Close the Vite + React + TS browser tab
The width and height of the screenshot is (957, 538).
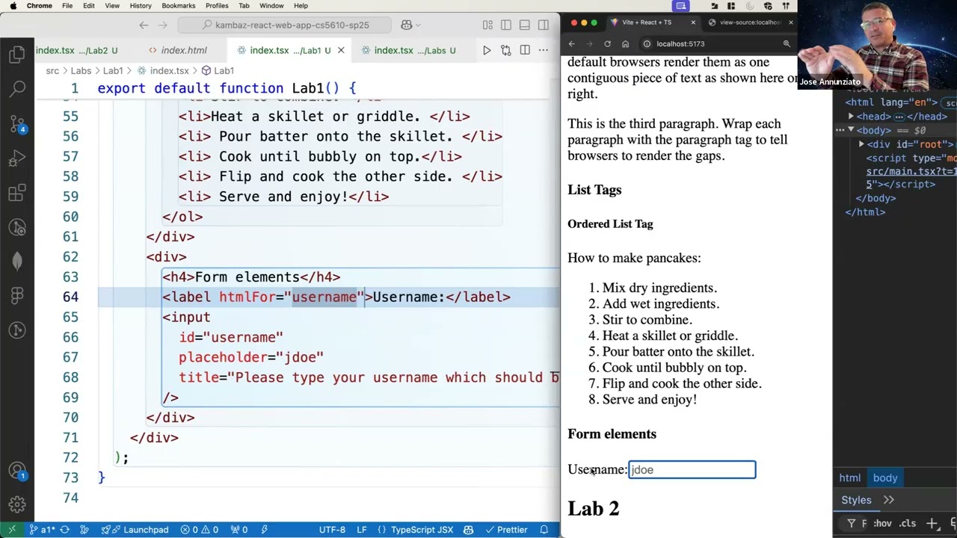tap(693, 22)
